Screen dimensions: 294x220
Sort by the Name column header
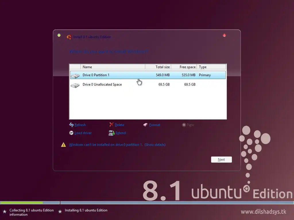click(113, 67)
